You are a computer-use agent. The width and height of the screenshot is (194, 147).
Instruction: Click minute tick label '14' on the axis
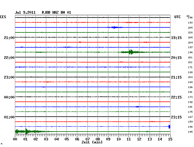pyautogui.click(x=160, y=139)
